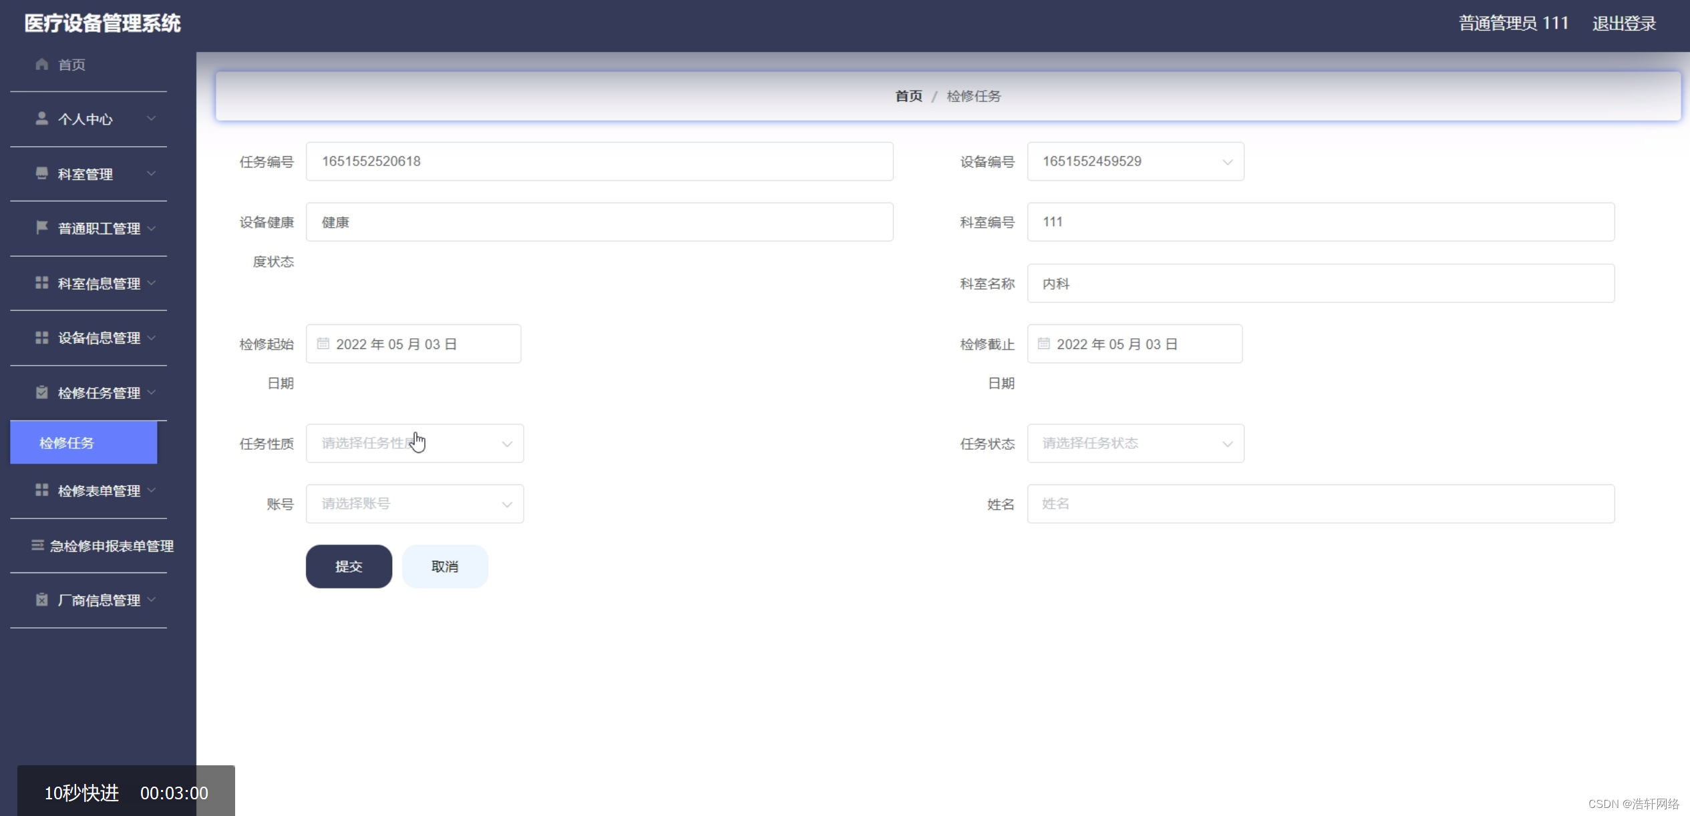This screenshot has height=816, width=1690.
Task: Click the Home icon beside 首页
Action: click(41, 64)
